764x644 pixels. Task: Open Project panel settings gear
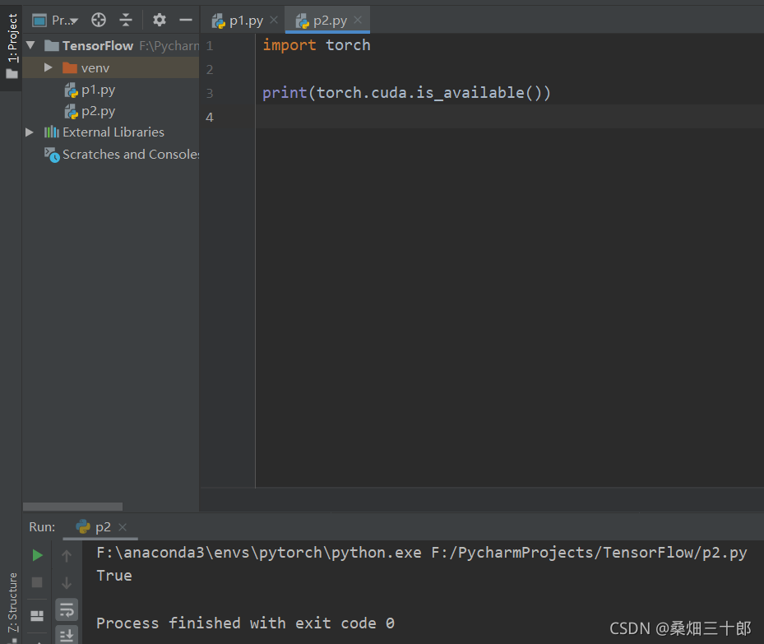[x=160, y=20]
